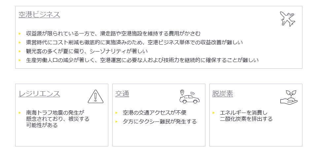Open the レジリエンス heading link
The height and width of the screenshot is (153, 317).
39,94
